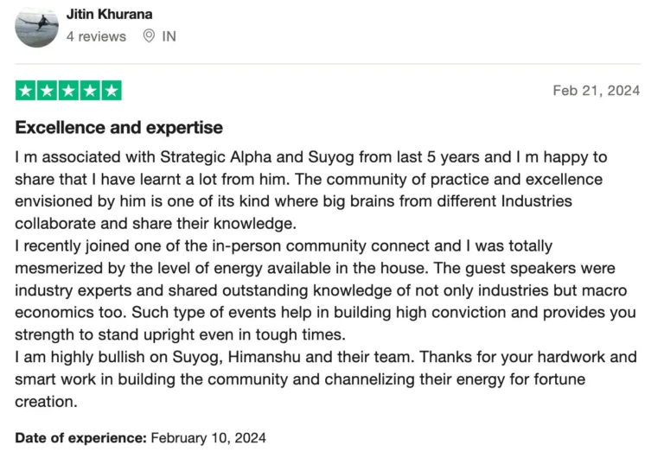Click the third green rating star
This screenshot has width=664, height=458.
point(68,90)
